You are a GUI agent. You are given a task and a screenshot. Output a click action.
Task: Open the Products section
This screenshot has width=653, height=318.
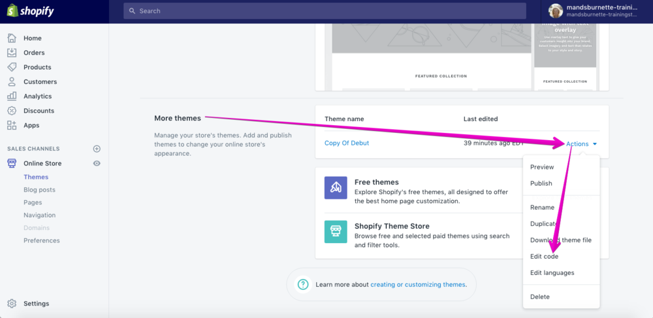pyautogui.click(x=37, y=67)
